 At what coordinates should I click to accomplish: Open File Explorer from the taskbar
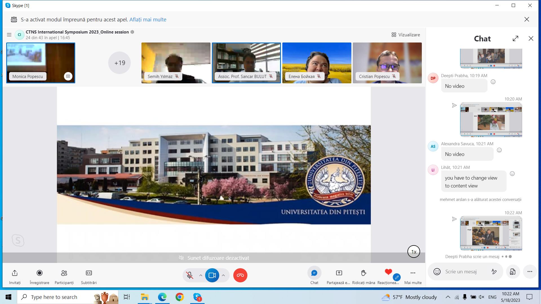(x=145, y=297)
